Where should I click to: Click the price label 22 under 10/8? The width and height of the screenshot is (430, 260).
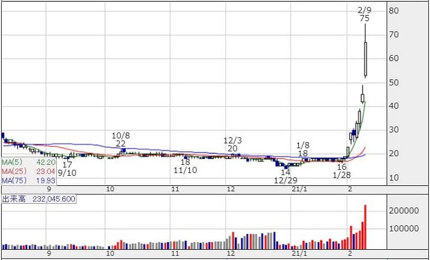[x=120, y=143]
